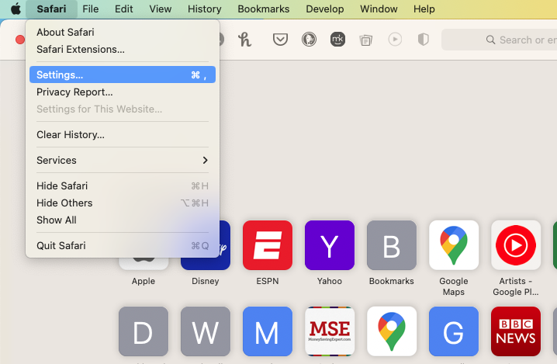
Task: Open the Bookmarks favorite tile
Action: tap(392, 245)
